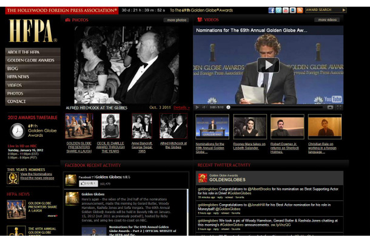This screenshot has width=370, height=243.
Task: Open Rooney Mara video thumbnail
Action: [250, 127]
